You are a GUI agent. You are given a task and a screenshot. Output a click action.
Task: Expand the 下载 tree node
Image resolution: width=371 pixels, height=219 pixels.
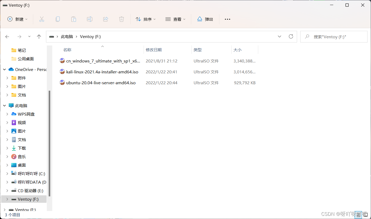pyautogui.click(x=7, y=148)
